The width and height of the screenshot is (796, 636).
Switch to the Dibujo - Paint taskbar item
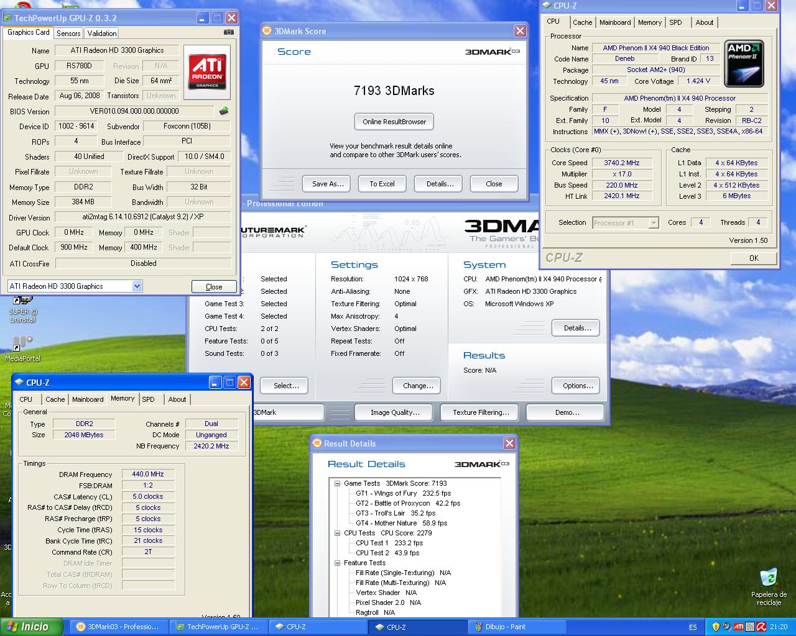click(516, 627)
